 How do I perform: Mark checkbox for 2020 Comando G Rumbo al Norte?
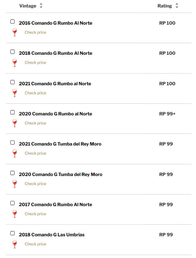click(12, 113)
